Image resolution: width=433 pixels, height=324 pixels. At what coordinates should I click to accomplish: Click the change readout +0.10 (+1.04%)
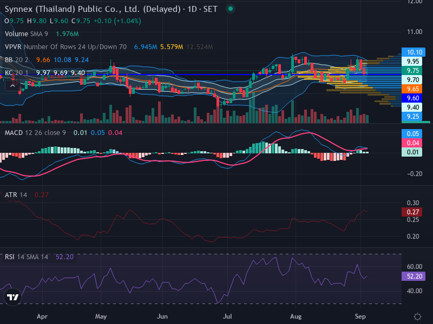[x=117, y=21]
